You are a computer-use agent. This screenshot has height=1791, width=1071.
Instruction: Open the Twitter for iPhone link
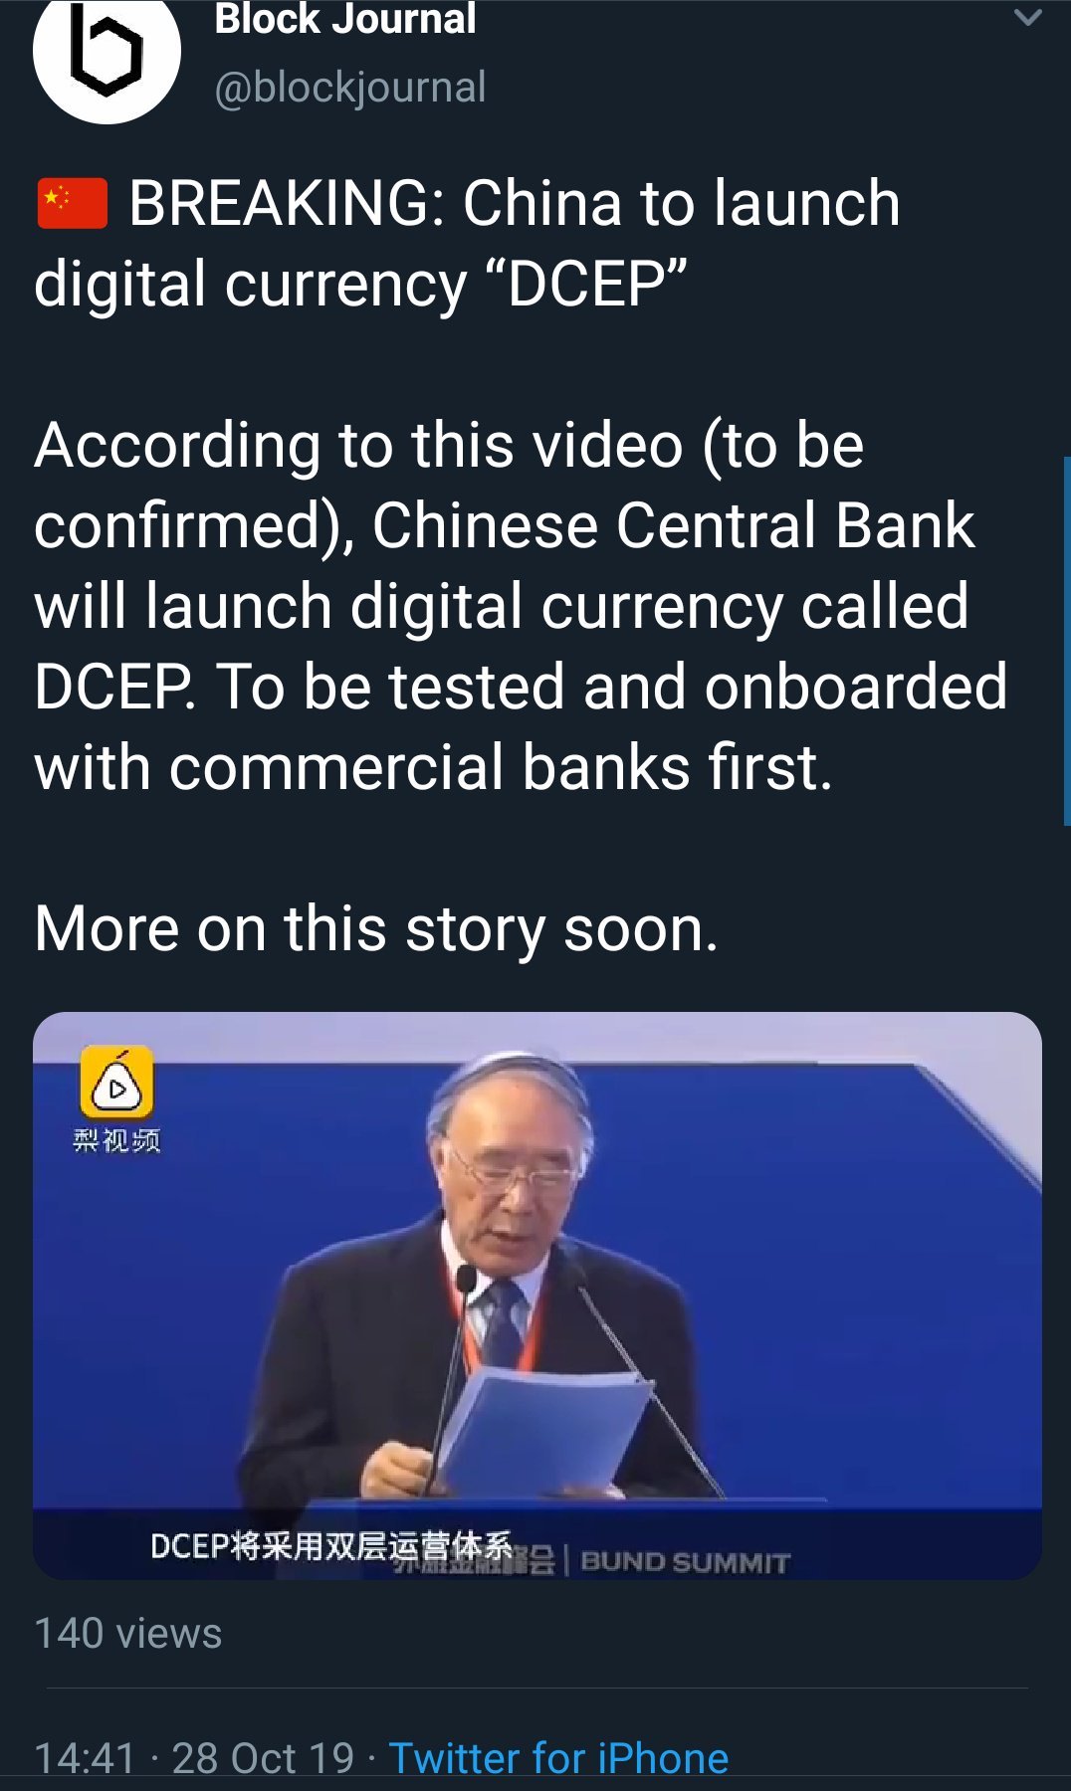(558, 1758)
